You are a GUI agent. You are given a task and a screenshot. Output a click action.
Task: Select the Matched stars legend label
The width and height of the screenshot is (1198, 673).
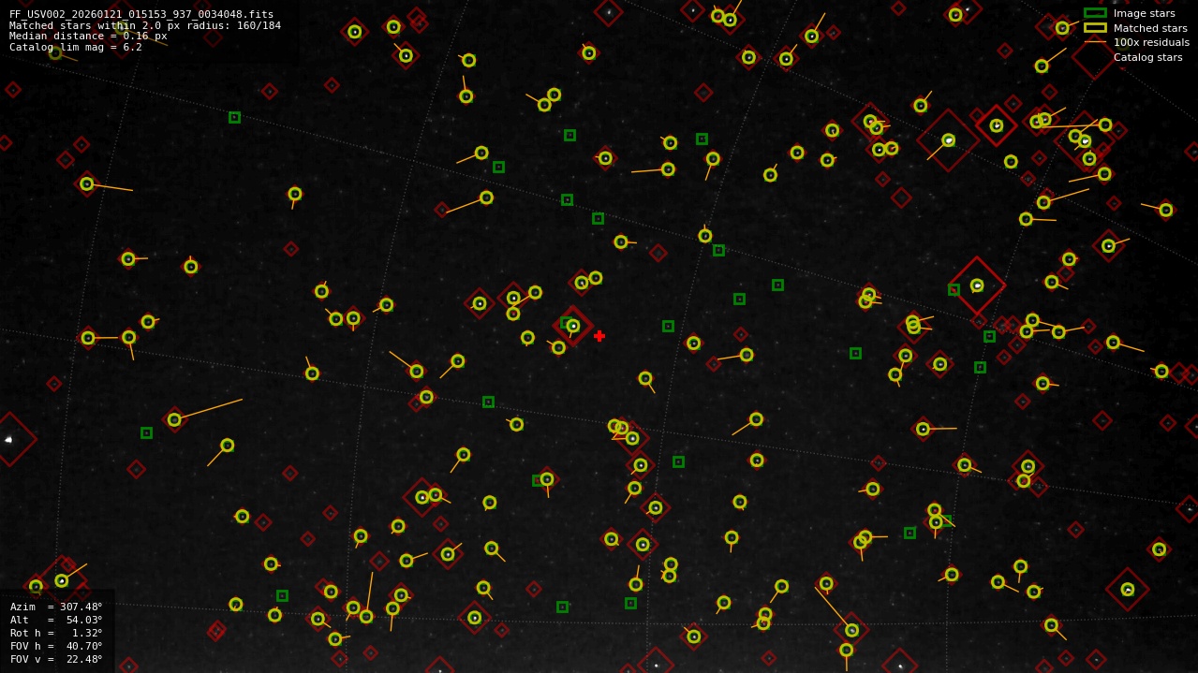[1150, 28]
